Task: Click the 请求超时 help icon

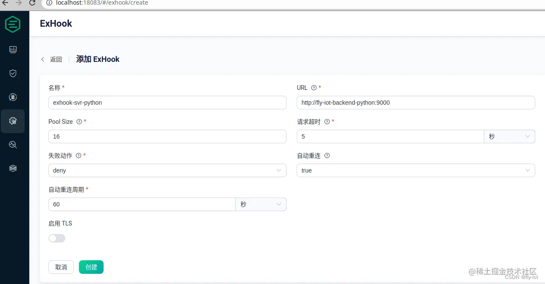Action: [326, 122]
